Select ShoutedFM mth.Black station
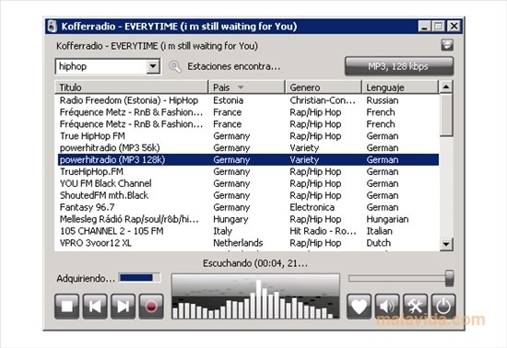507x348 pixels. tap(248, 195)
